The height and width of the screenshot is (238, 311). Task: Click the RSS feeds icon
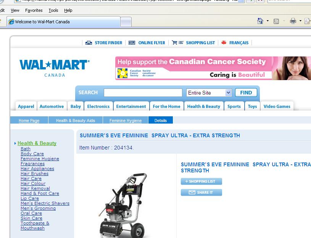click(276, 21)
